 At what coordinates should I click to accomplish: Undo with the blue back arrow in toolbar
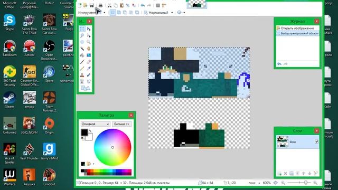143,5
